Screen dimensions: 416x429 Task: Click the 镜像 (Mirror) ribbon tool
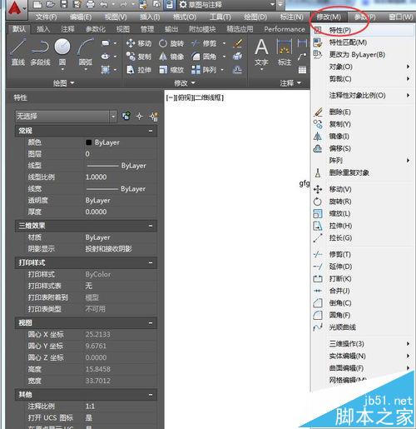tap(171, 57)
